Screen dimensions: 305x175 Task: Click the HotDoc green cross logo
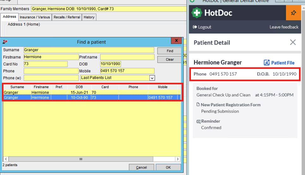click(197, 13)
